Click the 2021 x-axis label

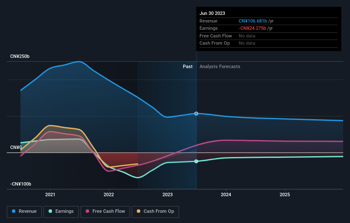click(50, 194)
